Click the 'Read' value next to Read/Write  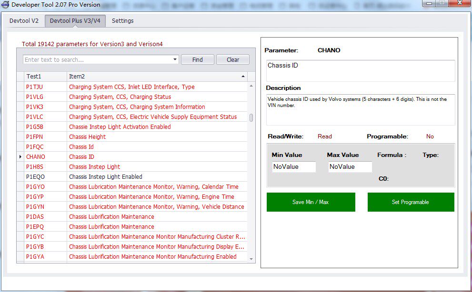324,136
